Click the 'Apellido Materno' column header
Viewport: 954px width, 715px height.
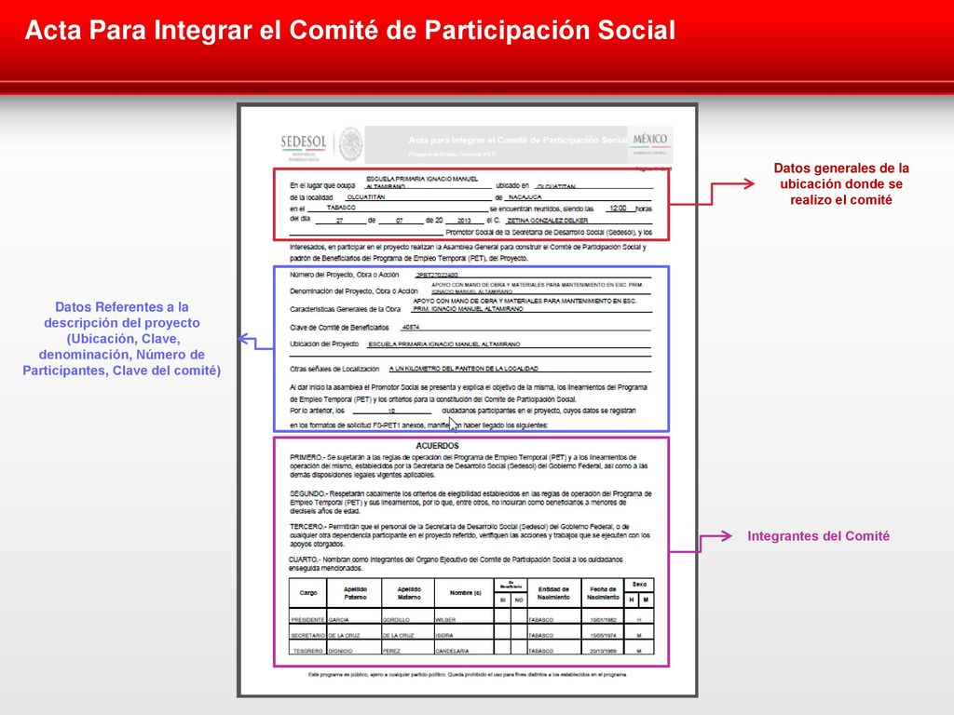click(x=409, y=593)
